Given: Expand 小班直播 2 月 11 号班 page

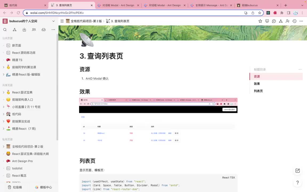Looking at the screenshot, I should pos(3,107).
